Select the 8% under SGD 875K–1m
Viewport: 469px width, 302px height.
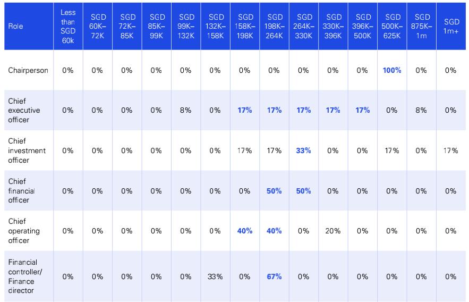pyautogui.click(x=421, y=110)
